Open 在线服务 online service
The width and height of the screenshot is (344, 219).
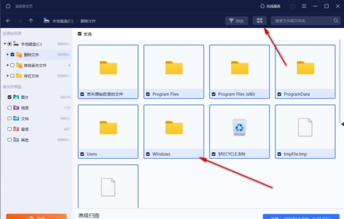pyautogui.click(x=270, y=6)
